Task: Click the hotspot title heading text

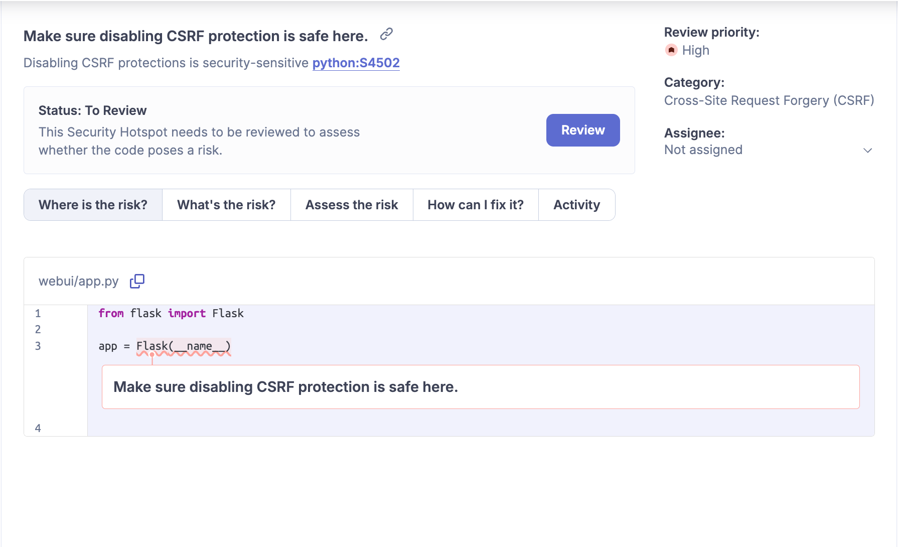Action: tap(196, 36)
